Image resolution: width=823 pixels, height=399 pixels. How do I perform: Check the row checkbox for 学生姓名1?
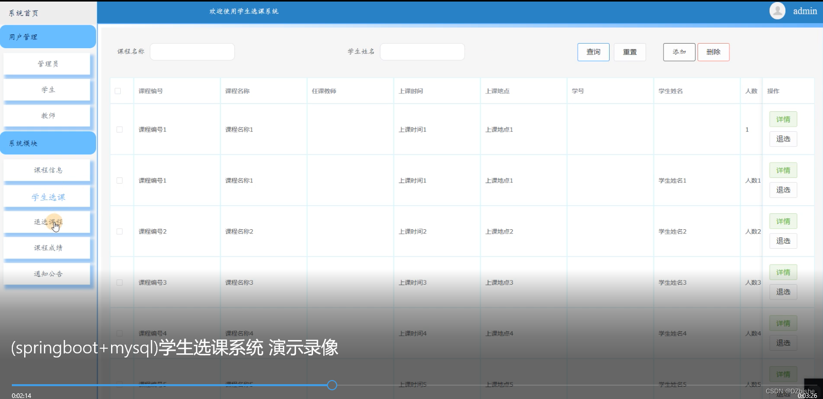[x=119, y=181]
